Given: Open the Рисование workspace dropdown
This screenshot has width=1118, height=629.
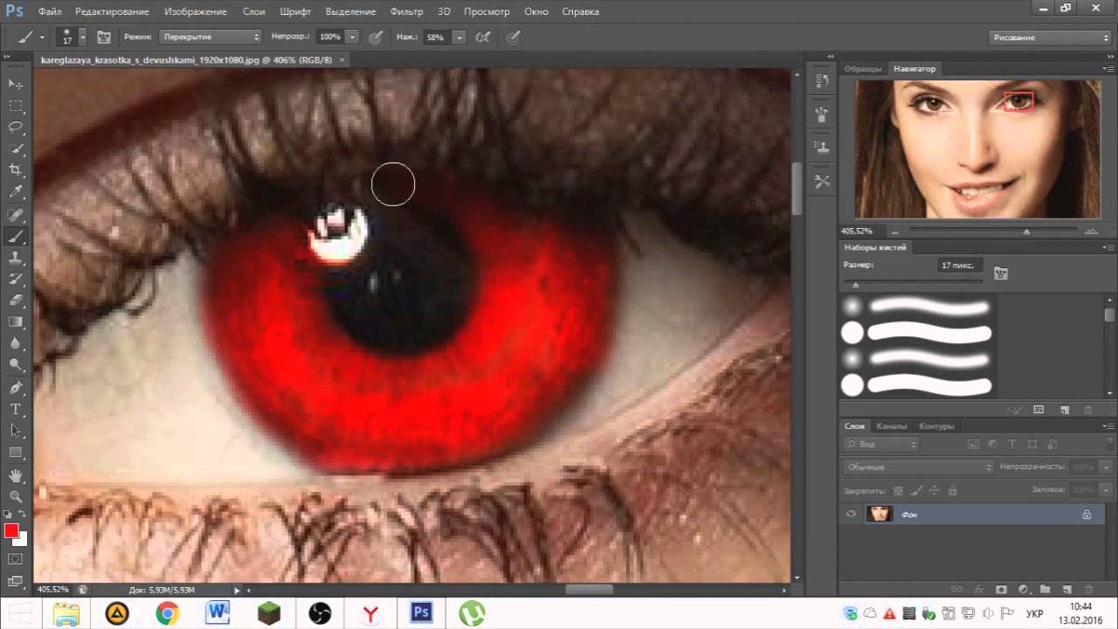Looking at the screenshot, I should 1050,38.
